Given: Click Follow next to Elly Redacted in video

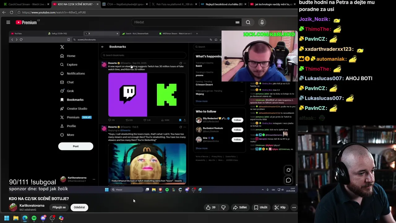Looking at the screenshot, I should tap(237, 120).
